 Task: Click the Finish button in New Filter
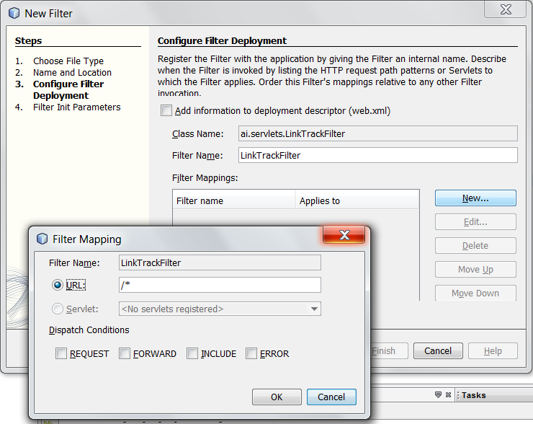tap(389, 351)
